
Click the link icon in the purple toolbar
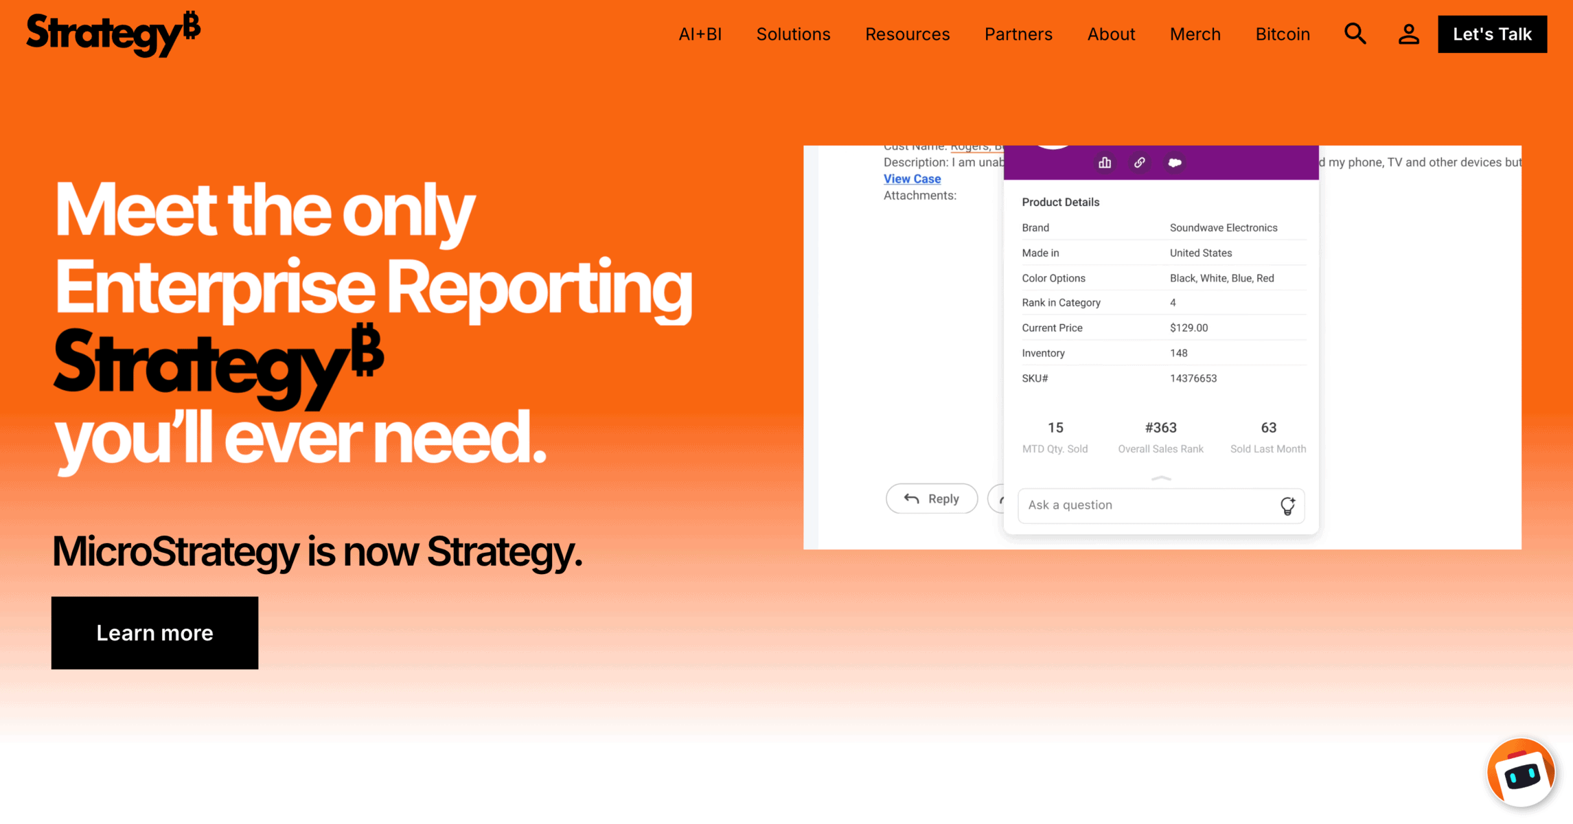click(x=1140, y=163)
